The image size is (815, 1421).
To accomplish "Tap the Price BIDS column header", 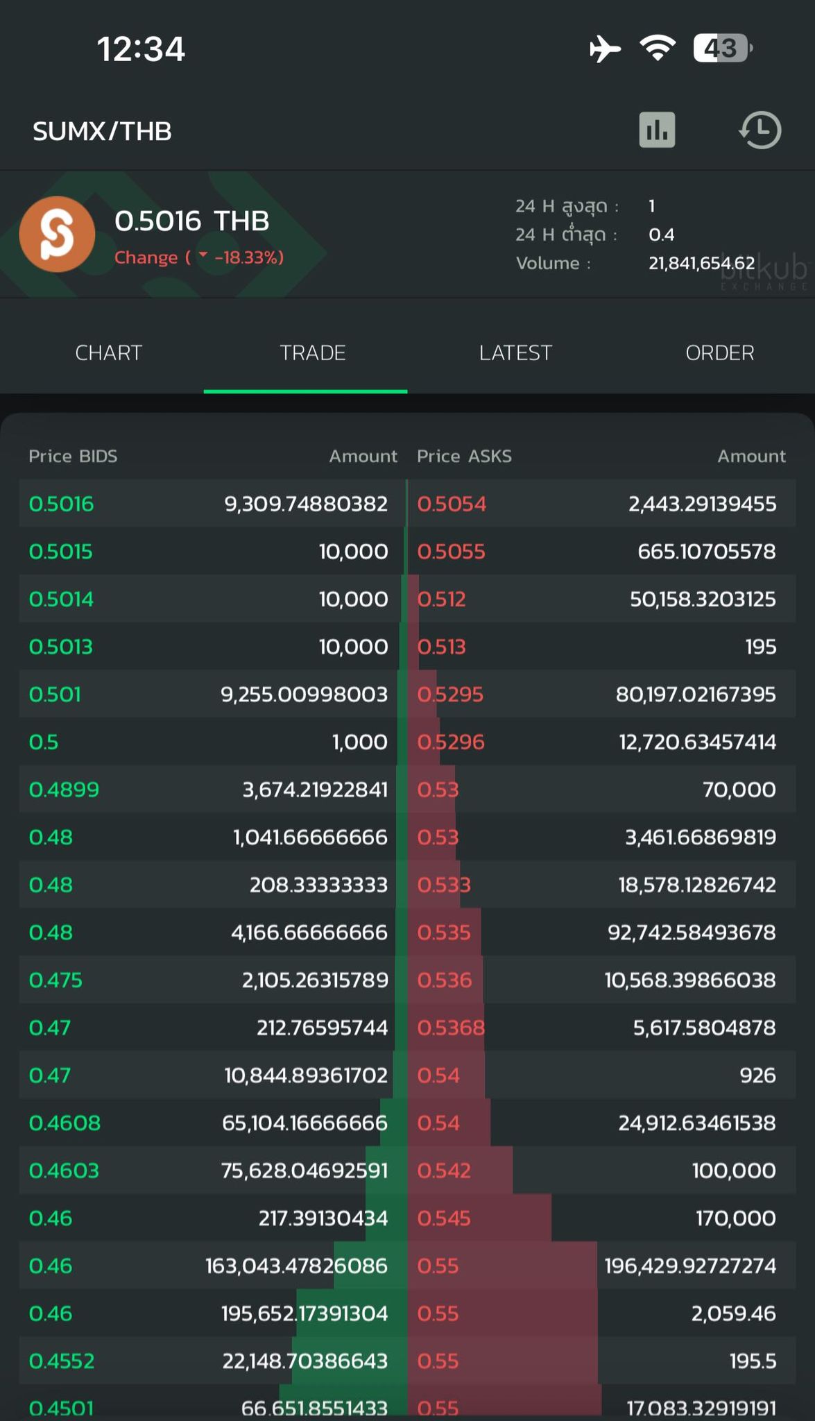I will (x=73, y=456).
